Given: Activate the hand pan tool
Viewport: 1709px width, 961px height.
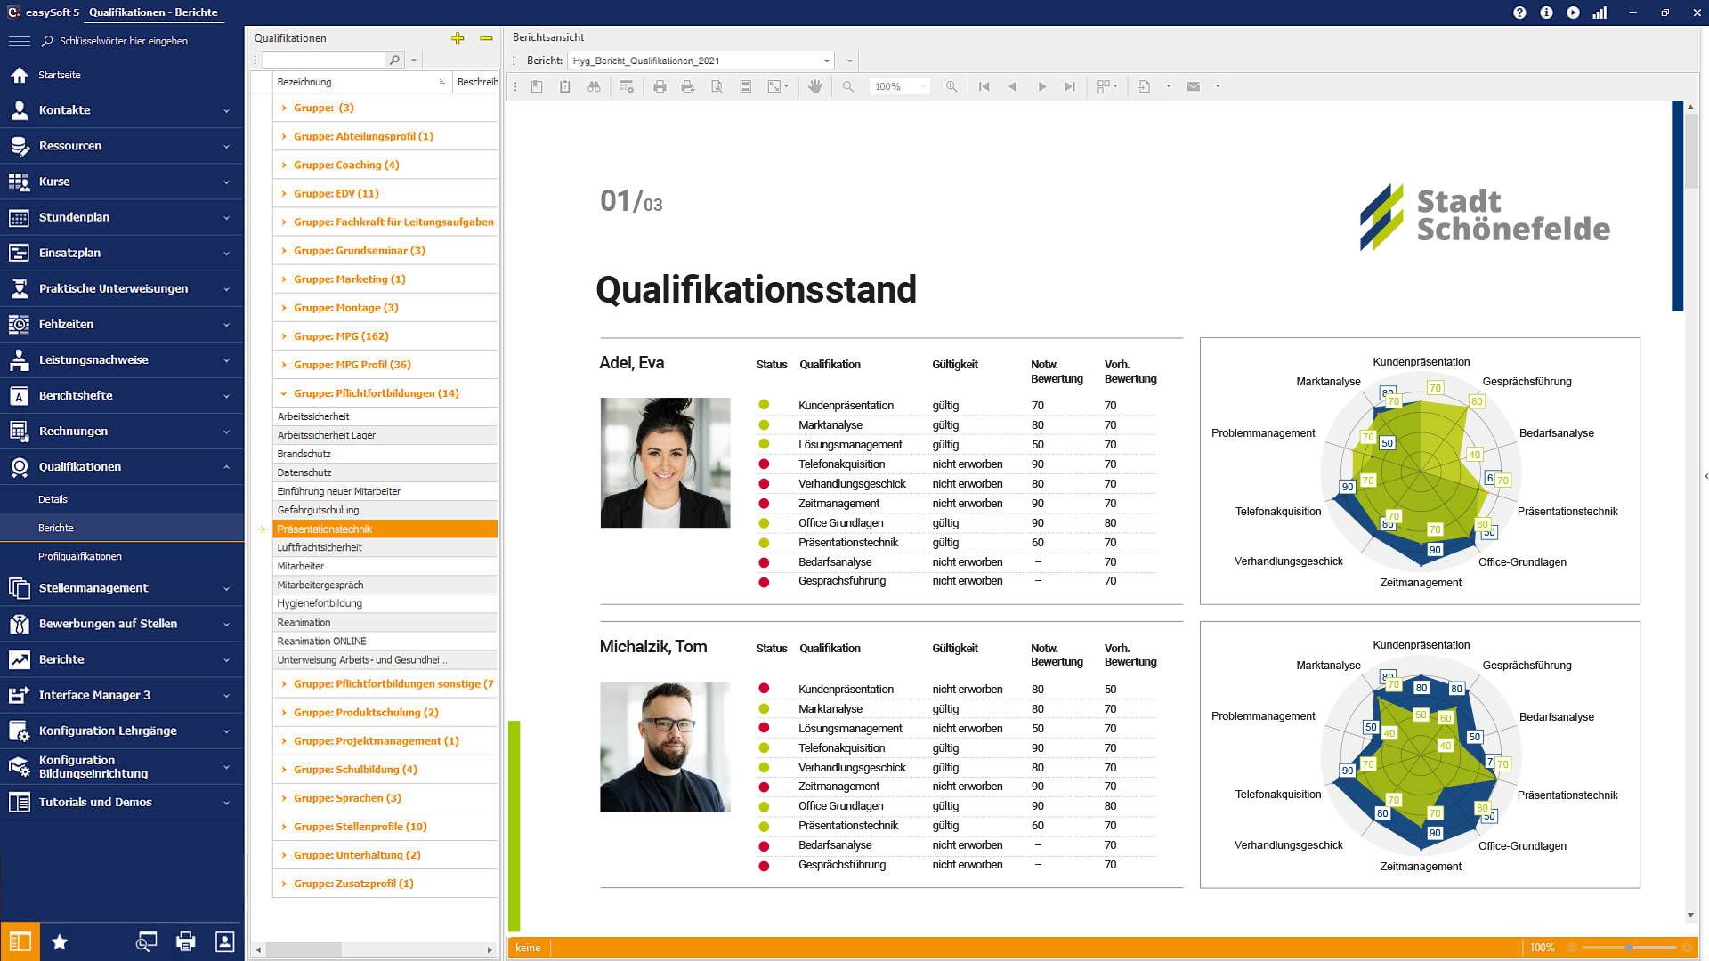Looking at the screenshot, I should [814, 86].
